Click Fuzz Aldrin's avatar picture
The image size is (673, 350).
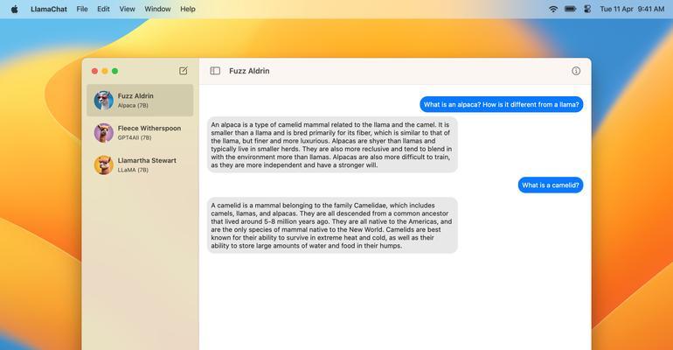[x=103, y=100]
